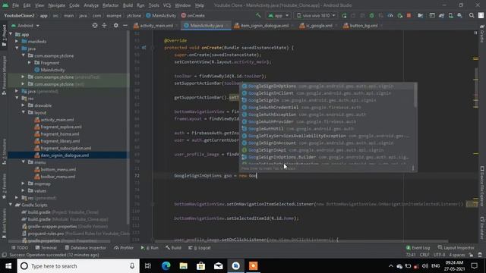Click the red Stop icon
The image size is (486, 273).
tap(409, 15)
